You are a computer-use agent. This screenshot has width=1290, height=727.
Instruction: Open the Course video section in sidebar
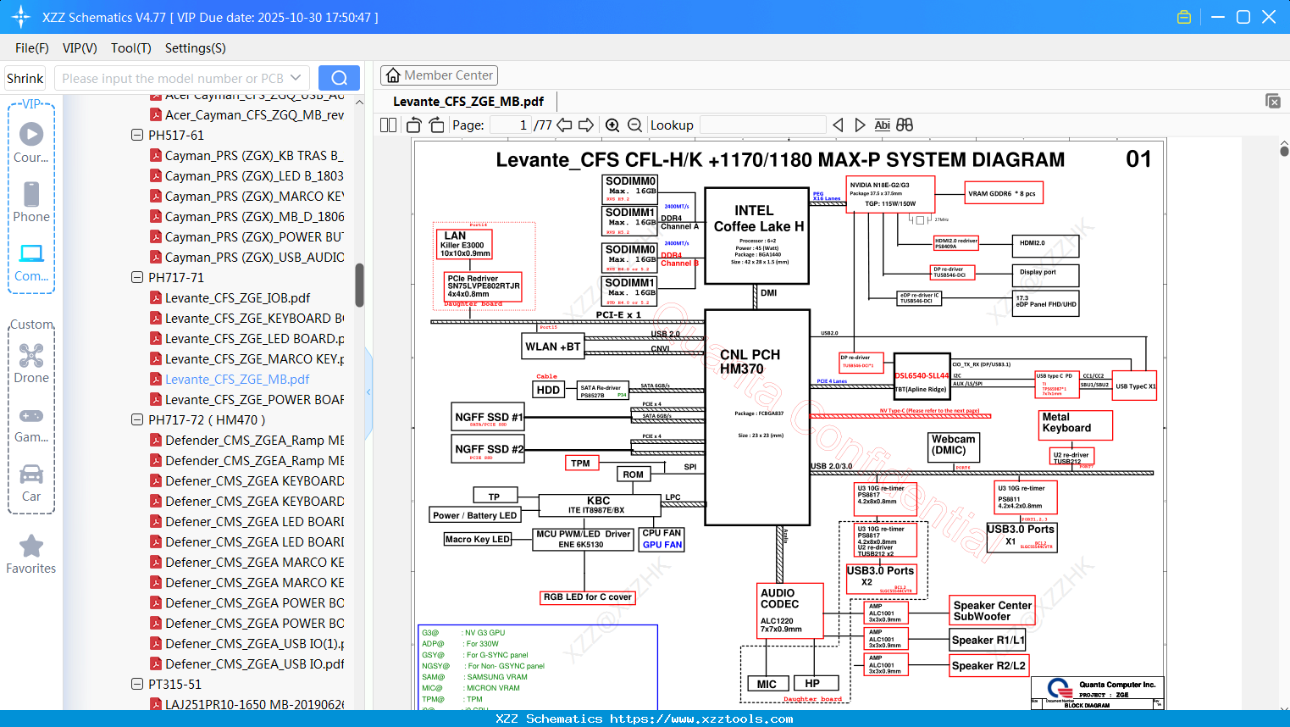pyautogui.click(x=31, y=142)
